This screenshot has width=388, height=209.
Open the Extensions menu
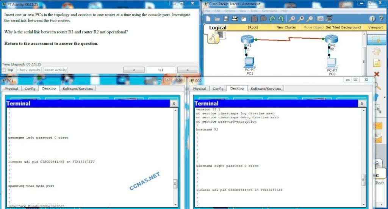(x=269, y=11)
